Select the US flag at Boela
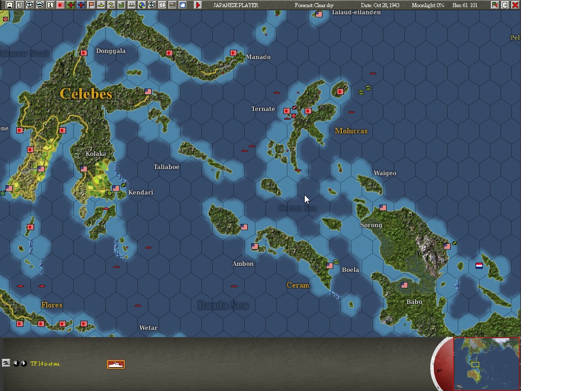 [x=330, y=266]
